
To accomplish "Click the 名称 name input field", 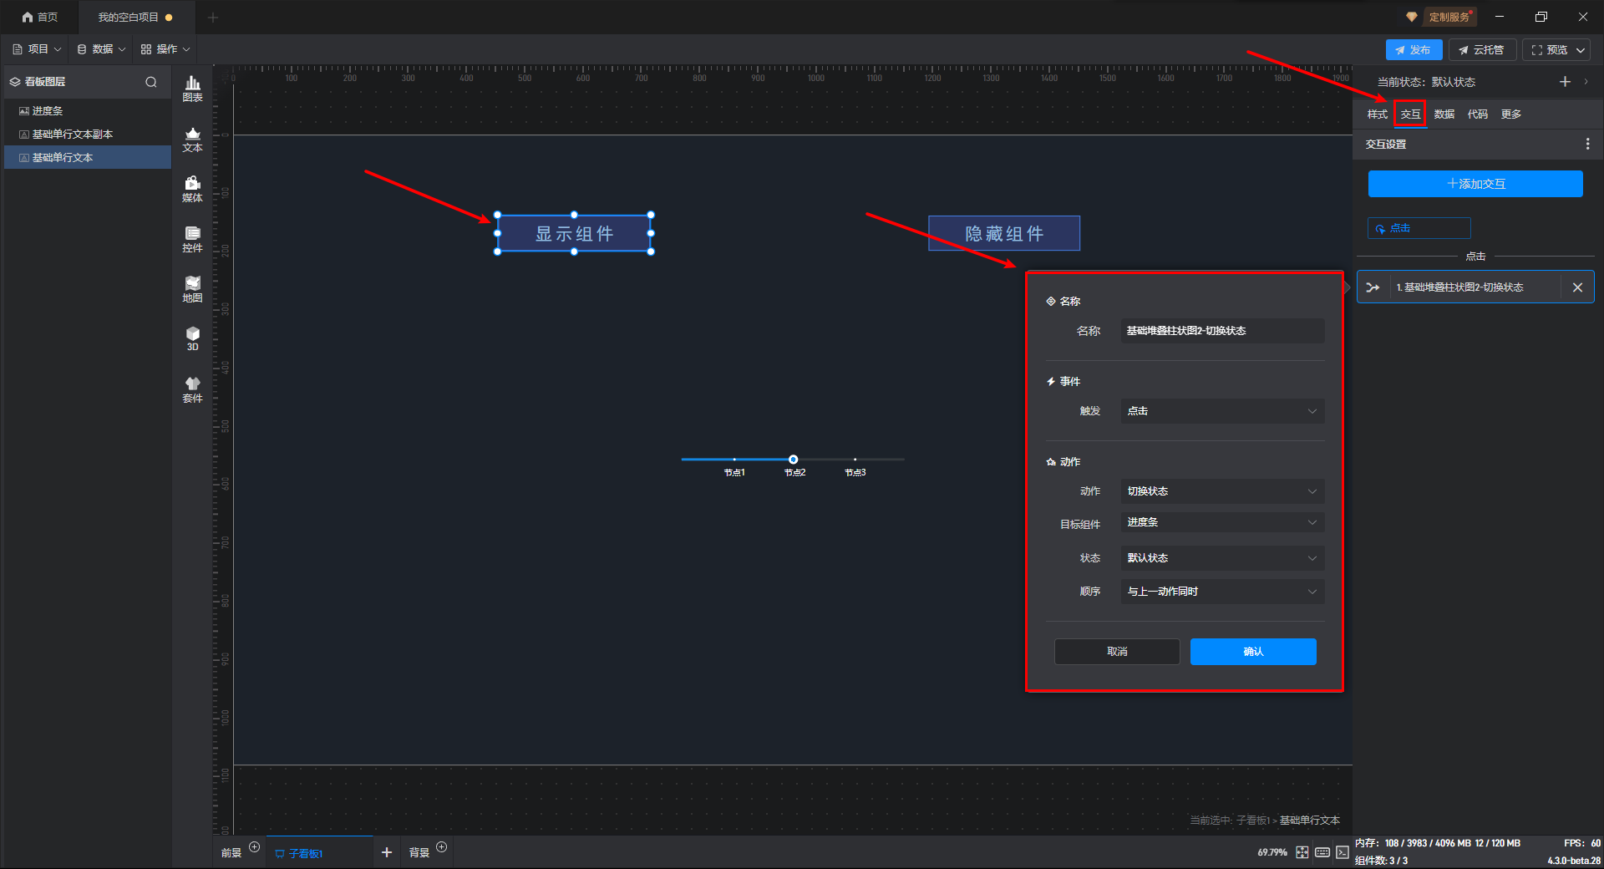I will tap(1221, 331).
